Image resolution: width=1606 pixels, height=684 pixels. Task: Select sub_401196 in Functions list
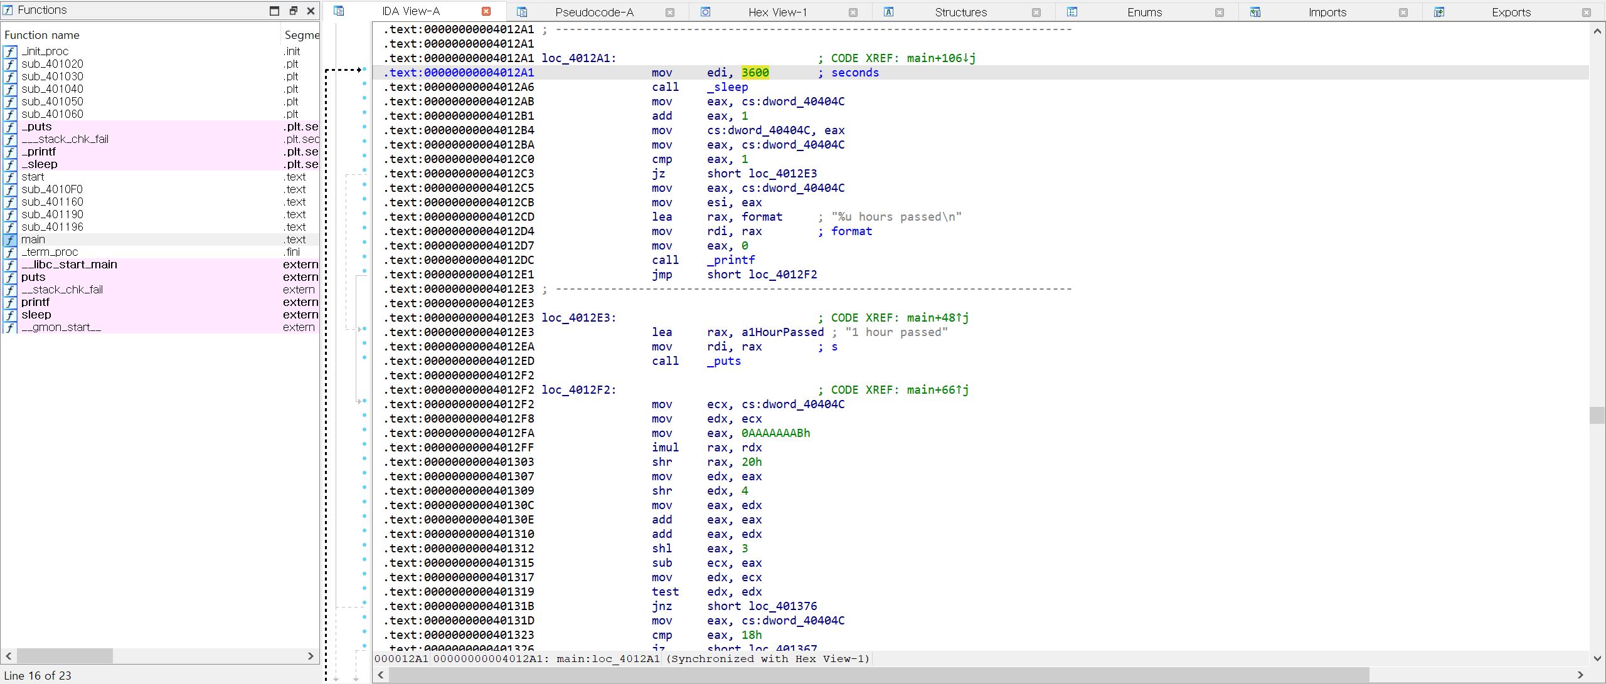pos(52,227)
